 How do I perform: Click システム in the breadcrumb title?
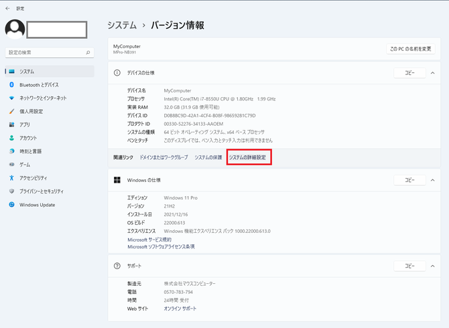(122, 25)
